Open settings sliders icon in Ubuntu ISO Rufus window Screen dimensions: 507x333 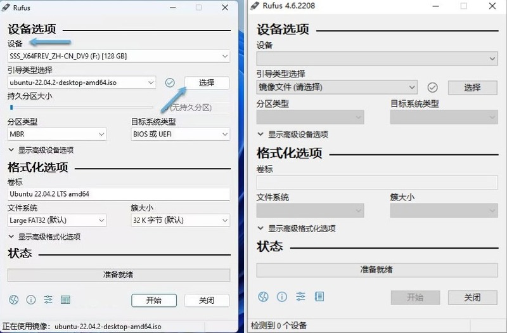click(x=48, y=299)
